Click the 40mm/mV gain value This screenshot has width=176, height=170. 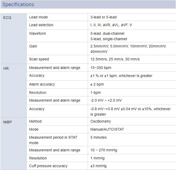99,52
